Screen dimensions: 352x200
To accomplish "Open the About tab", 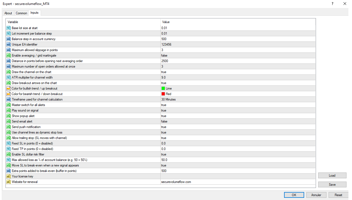I will point(8,13).
